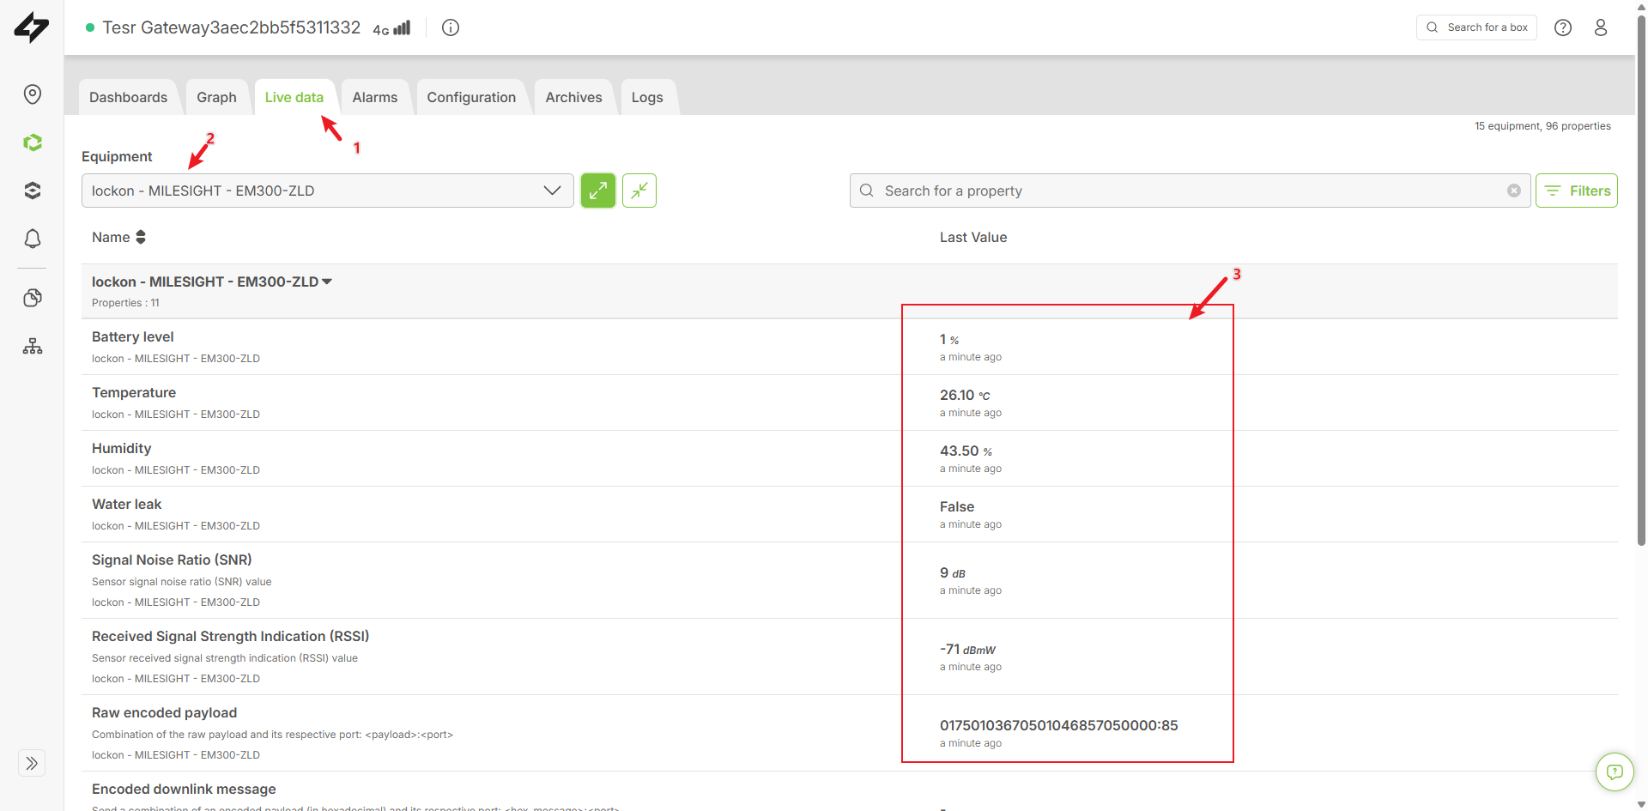Switch to the Graph tab
Screen dimensions: 1648x811
point(216,97)
